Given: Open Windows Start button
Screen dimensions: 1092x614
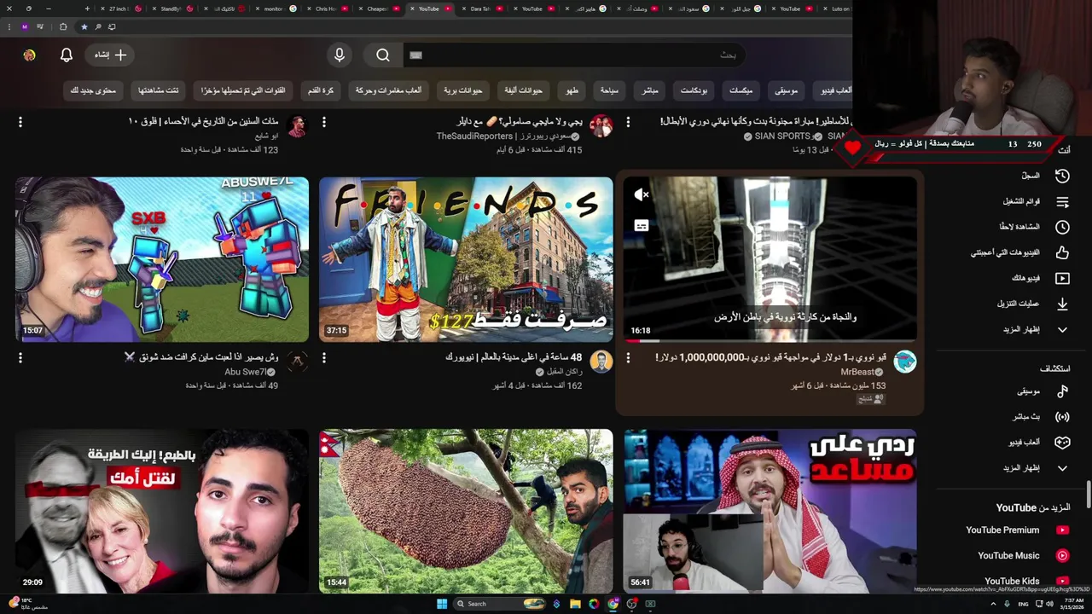Looking at the screenshot, I should 442,604.
